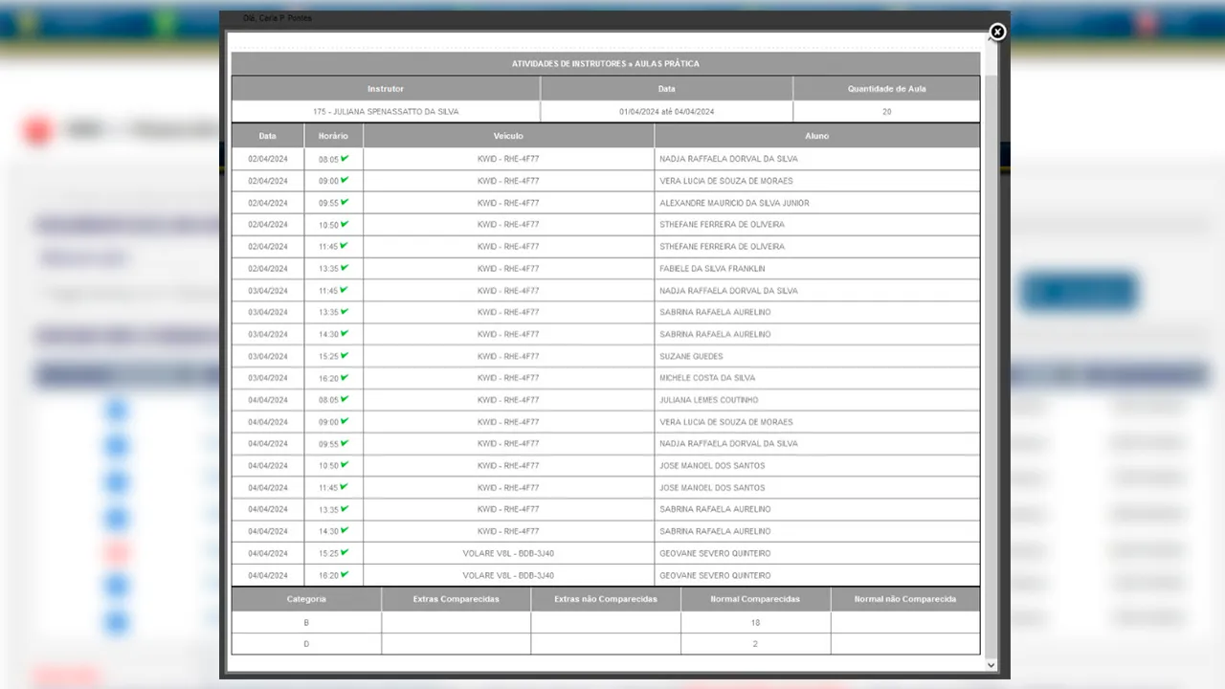Click green checkmark for 02/04/2024 13:35 lesson
Screen dimensions: 1225x689
[x=345, y=268]
